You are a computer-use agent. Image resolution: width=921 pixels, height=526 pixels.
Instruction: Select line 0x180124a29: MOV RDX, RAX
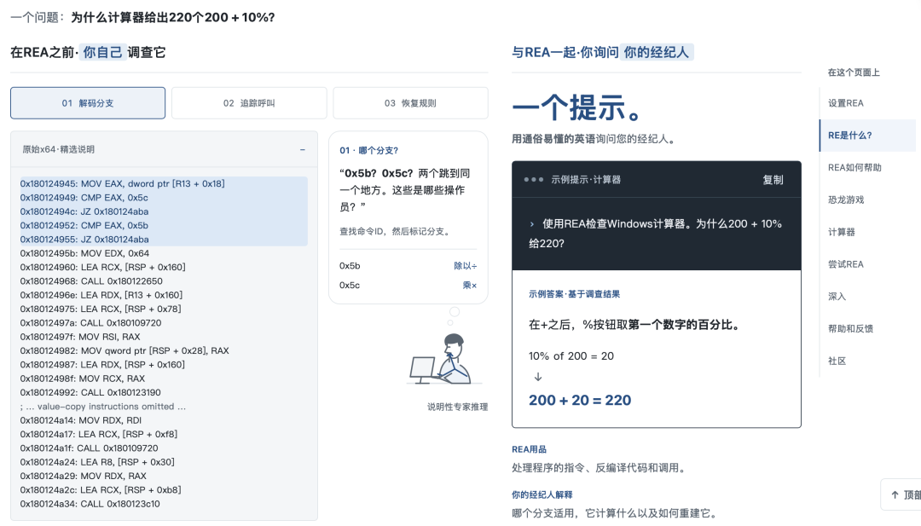84,476
